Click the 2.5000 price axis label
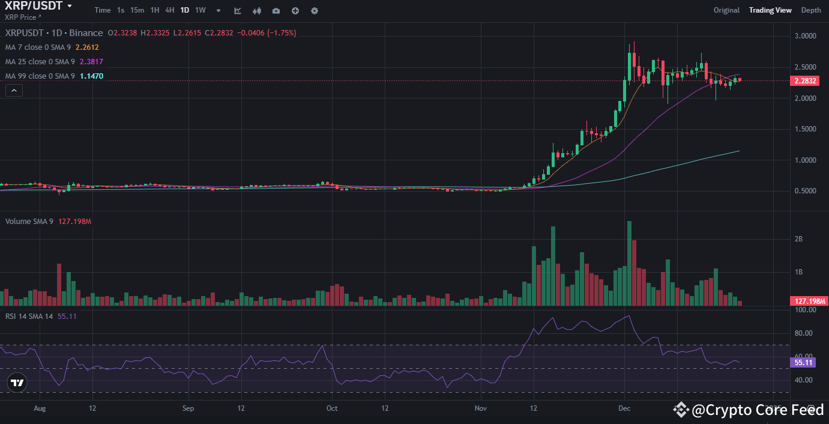The image size is (829, 424). click(805, 67)
